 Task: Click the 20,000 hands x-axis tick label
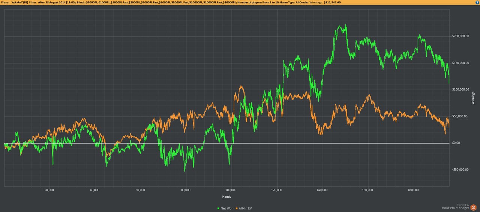click(49, 190)
